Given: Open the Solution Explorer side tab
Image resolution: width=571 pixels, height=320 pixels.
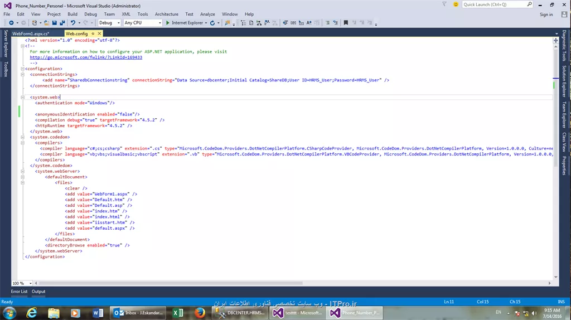Looking at the screenshot, I should 564,81.
